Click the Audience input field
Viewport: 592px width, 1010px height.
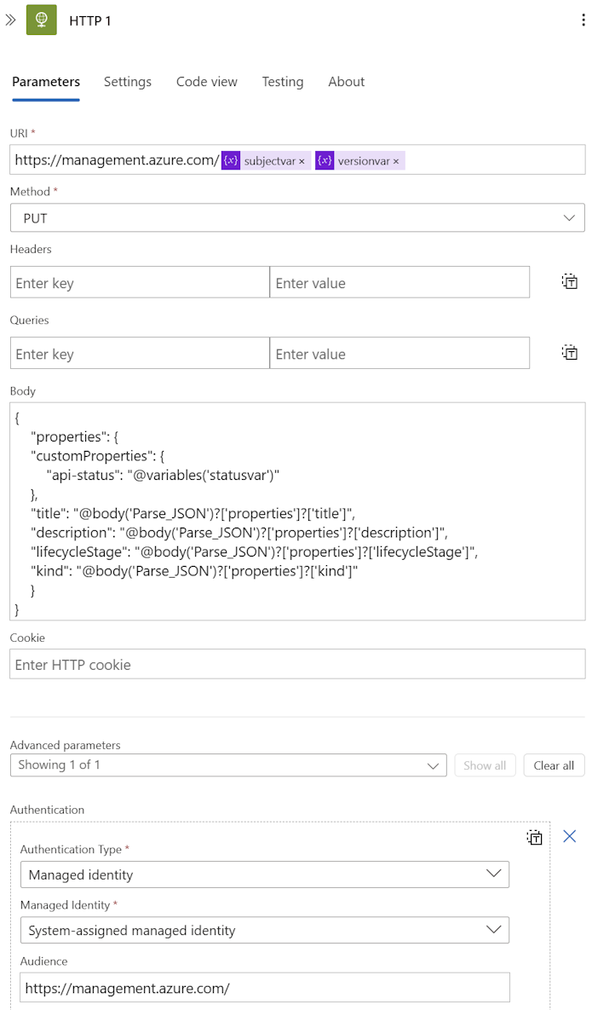click(x=264, y=988)
